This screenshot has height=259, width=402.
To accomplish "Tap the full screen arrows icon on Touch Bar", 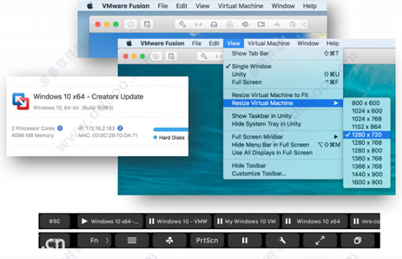I will click(320, 240).
